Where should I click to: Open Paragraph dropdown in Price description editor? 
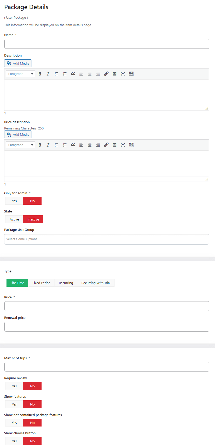click(20, 145)
